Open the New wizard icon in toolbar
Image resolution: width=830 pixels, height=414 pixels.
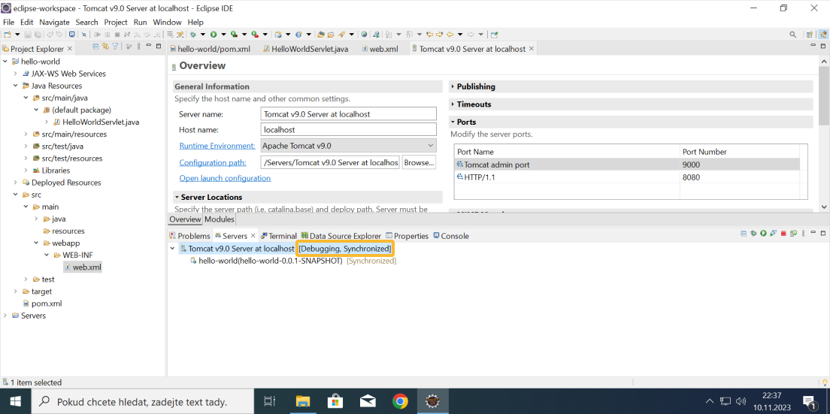(7, 35)
